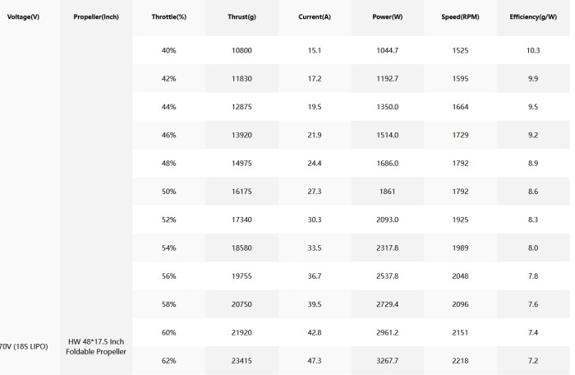Click the Propeller(Inch) column header

[x=96, y=17]
